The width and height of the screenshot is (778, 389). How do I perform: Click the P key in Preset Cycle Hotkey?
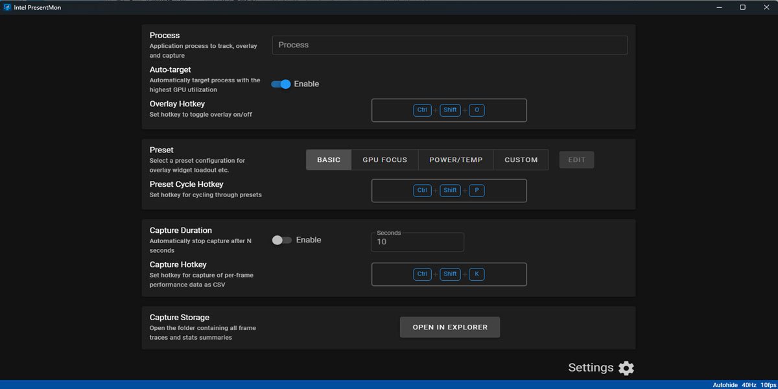[477, 191]
